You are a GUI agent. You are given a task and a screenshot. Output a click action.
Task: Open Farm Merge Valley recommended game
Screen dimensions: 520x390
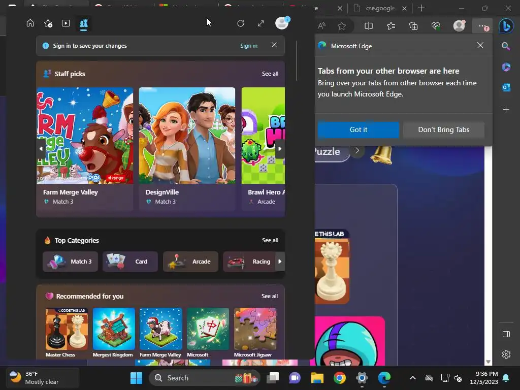(161, 333)
